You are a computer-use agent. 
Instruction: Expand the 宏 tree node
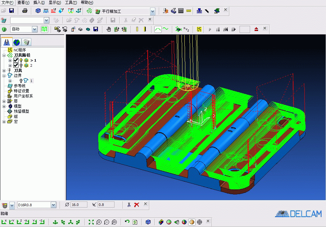(x=4, y=122)
